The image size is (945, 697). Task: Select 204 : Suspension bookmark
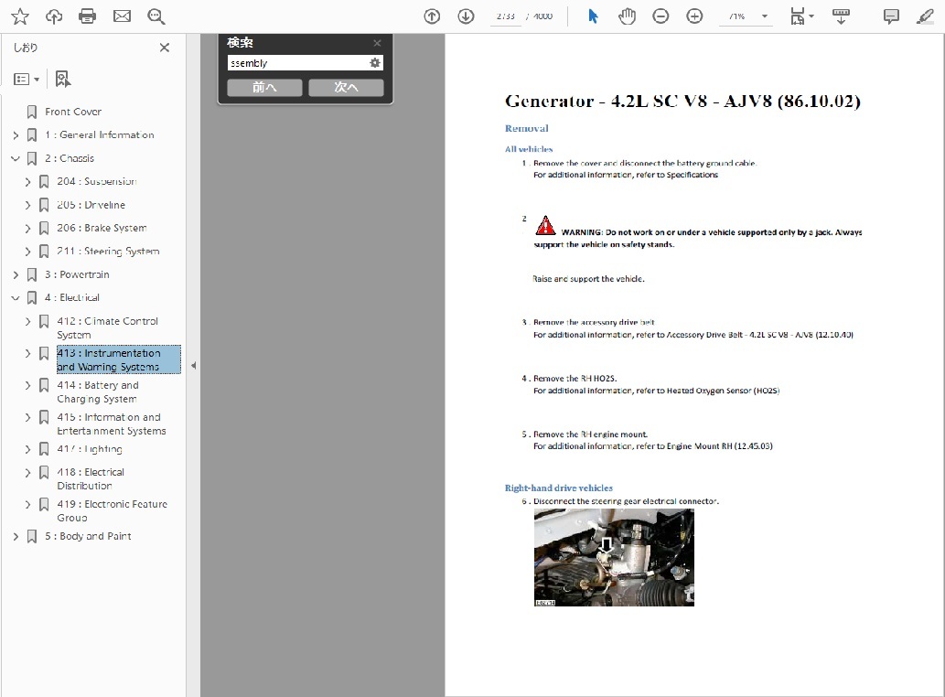pyautogui.click(x=96, y=181)
